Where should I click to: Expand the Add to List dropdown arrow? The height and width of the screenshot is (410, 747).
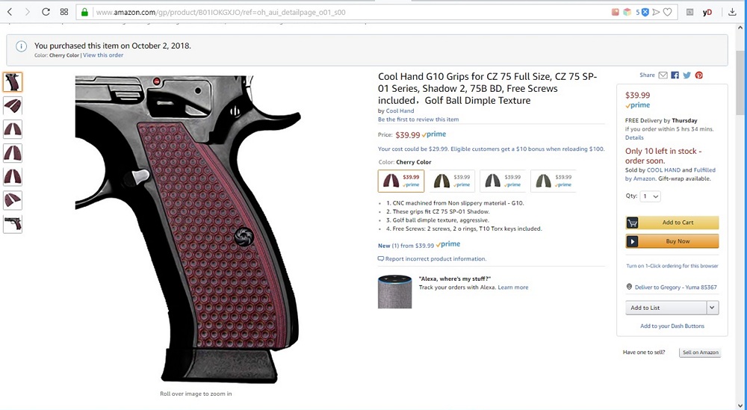click(x=712, y=308)
